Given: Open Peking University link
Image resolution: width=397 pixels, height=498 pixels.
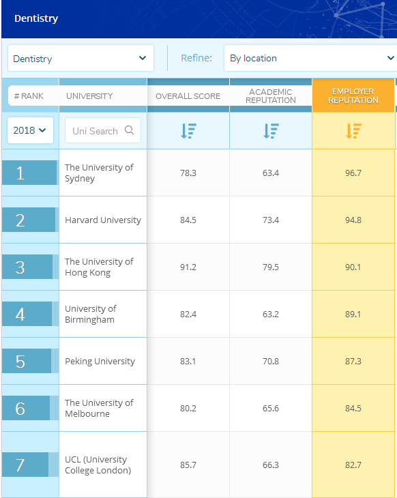Looking at the screenshot, I should coord(100,361).
